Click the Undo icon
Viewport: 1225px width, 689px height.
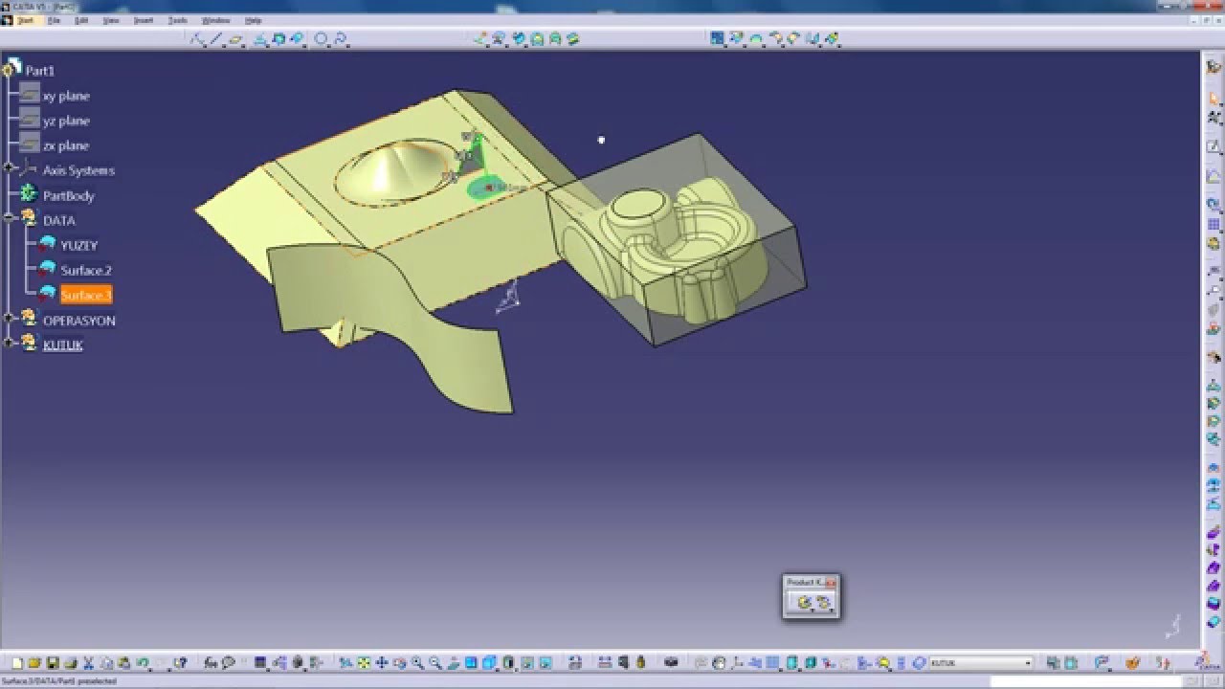pos(142,662)
